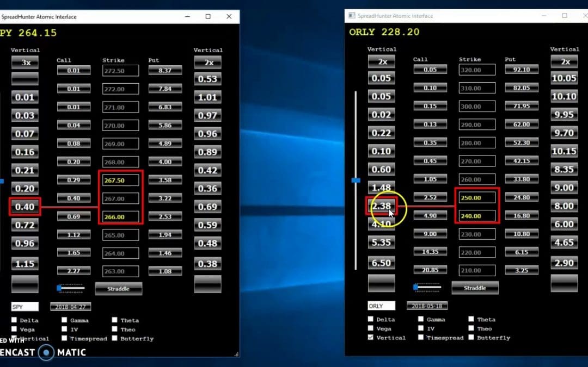
Task: Click the 14.35 call price in ORLY window
Action: 431,252
